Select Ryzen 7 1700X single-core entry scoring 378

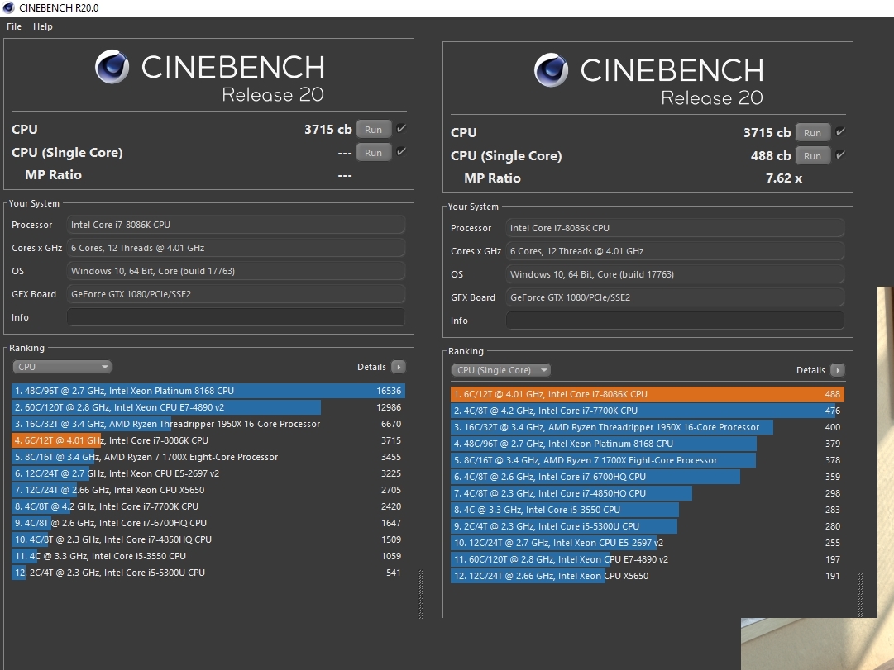click(x=647, y=460)
